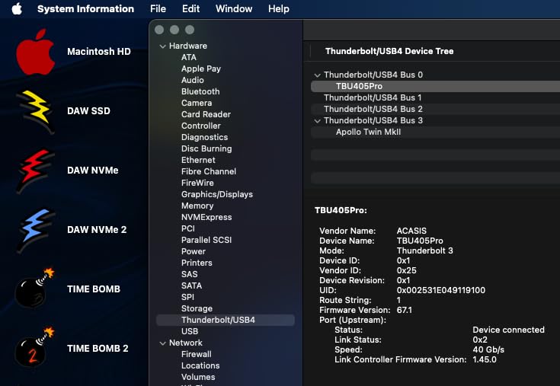Viewport: 560px width, 386px height.
Task: Select the black bomb TIME BOMB icon
Action: (34, 289)
